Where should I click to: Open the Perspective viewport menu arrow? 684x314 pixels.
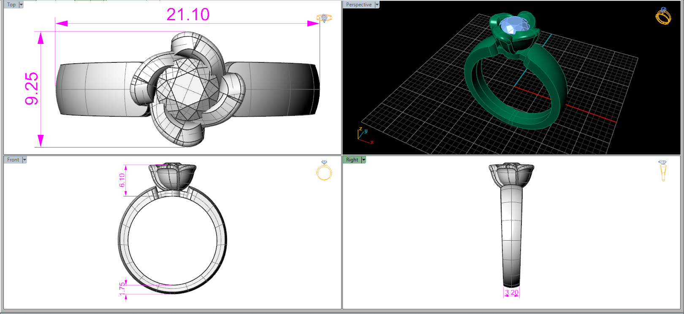click(377, 5)
